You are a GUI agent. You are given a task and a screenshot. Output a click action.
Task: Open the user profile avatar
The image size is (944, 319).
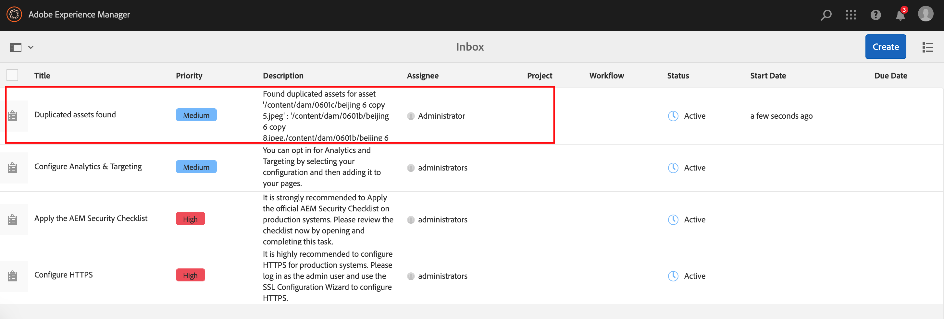point(925,14)
